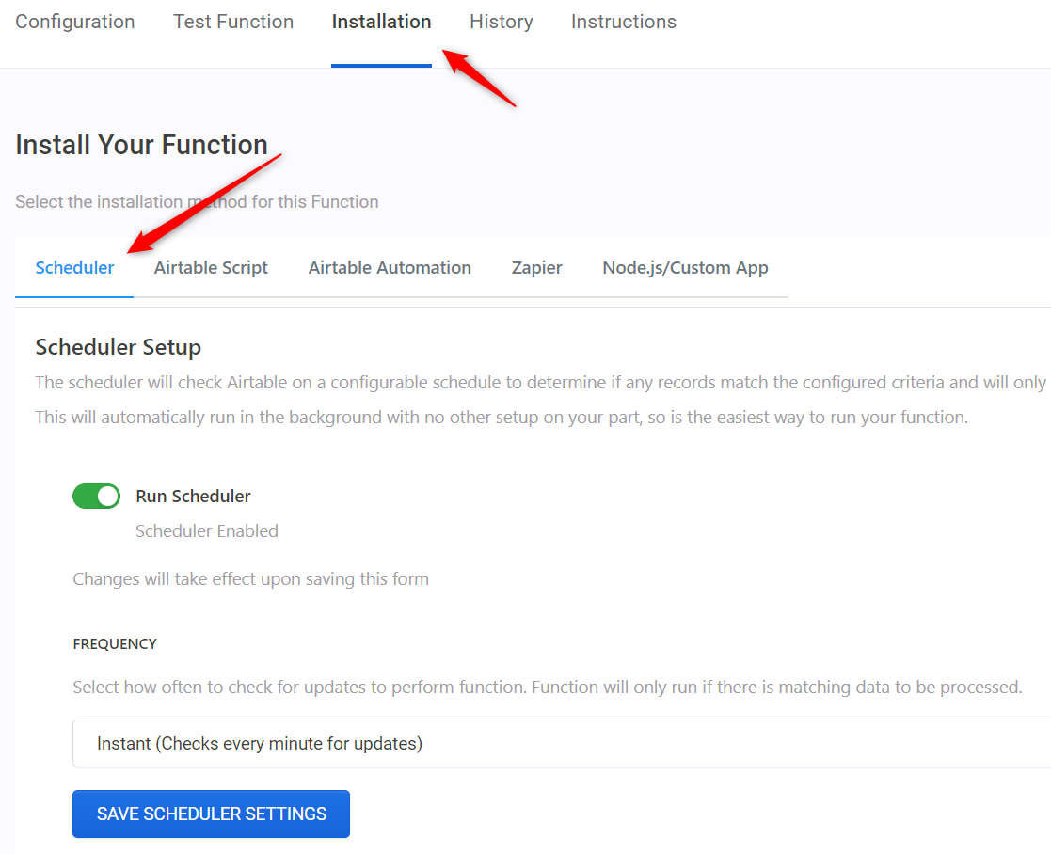The width and height of the screenshot is (1051, 854).
Task: View the History tab
Action: (x=501, y=22)
